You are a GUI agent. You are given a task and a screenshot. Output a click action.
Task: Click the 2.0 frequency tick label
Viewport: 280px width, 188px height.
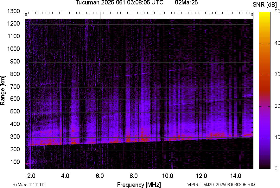pyautogui.click(x=31, y=176)
